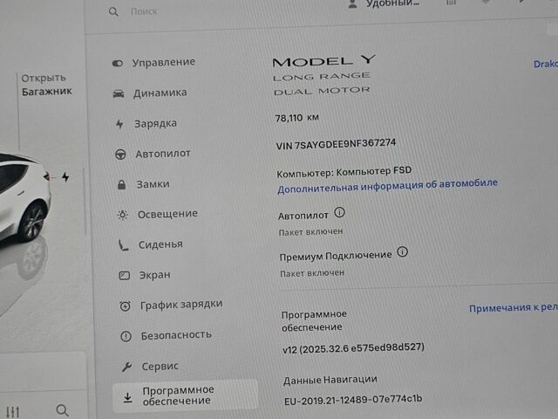Tap the VIN 7SAYGDEE9NF367274 text

336,144
